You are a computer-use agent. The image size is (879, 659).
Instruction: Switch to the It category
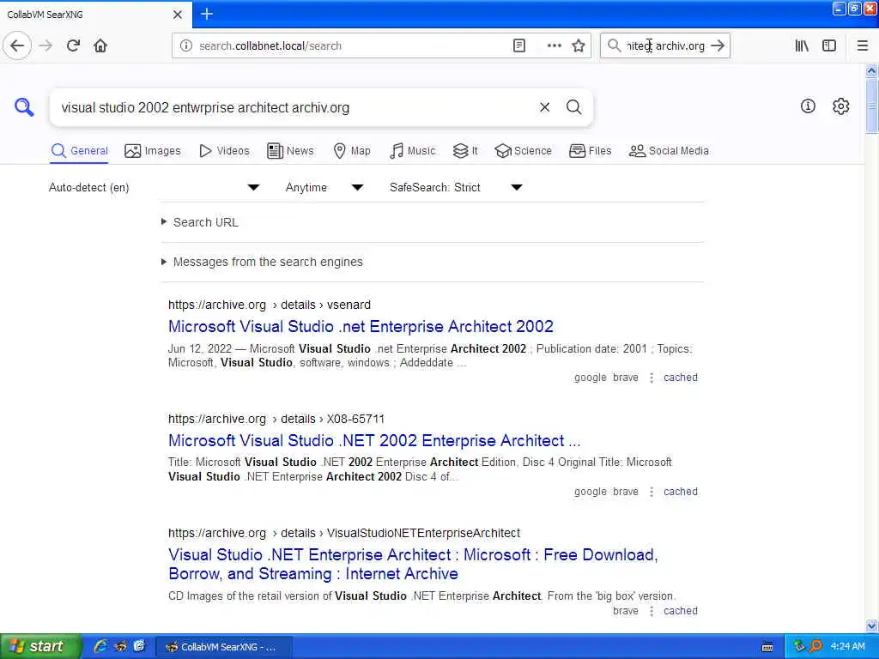point(465,151)
